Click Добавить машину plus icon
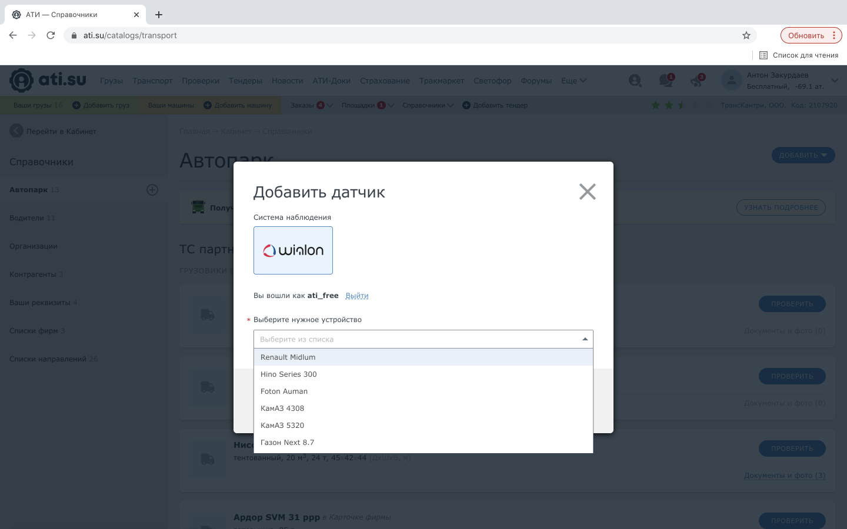Viewport: 847px width, 529px height. [208, 105]
